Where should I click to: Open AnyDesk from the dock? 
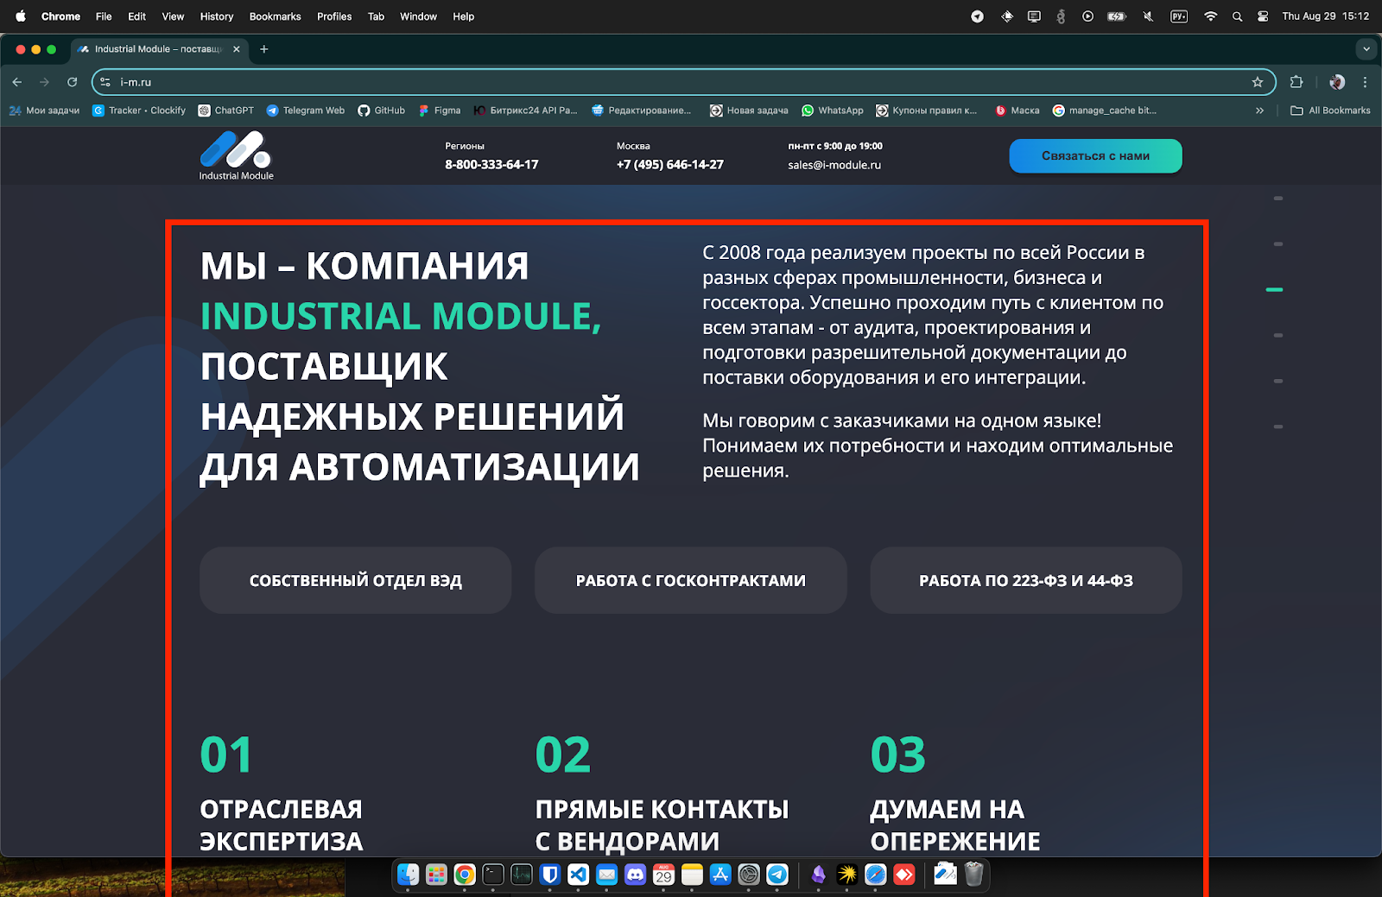904,875
